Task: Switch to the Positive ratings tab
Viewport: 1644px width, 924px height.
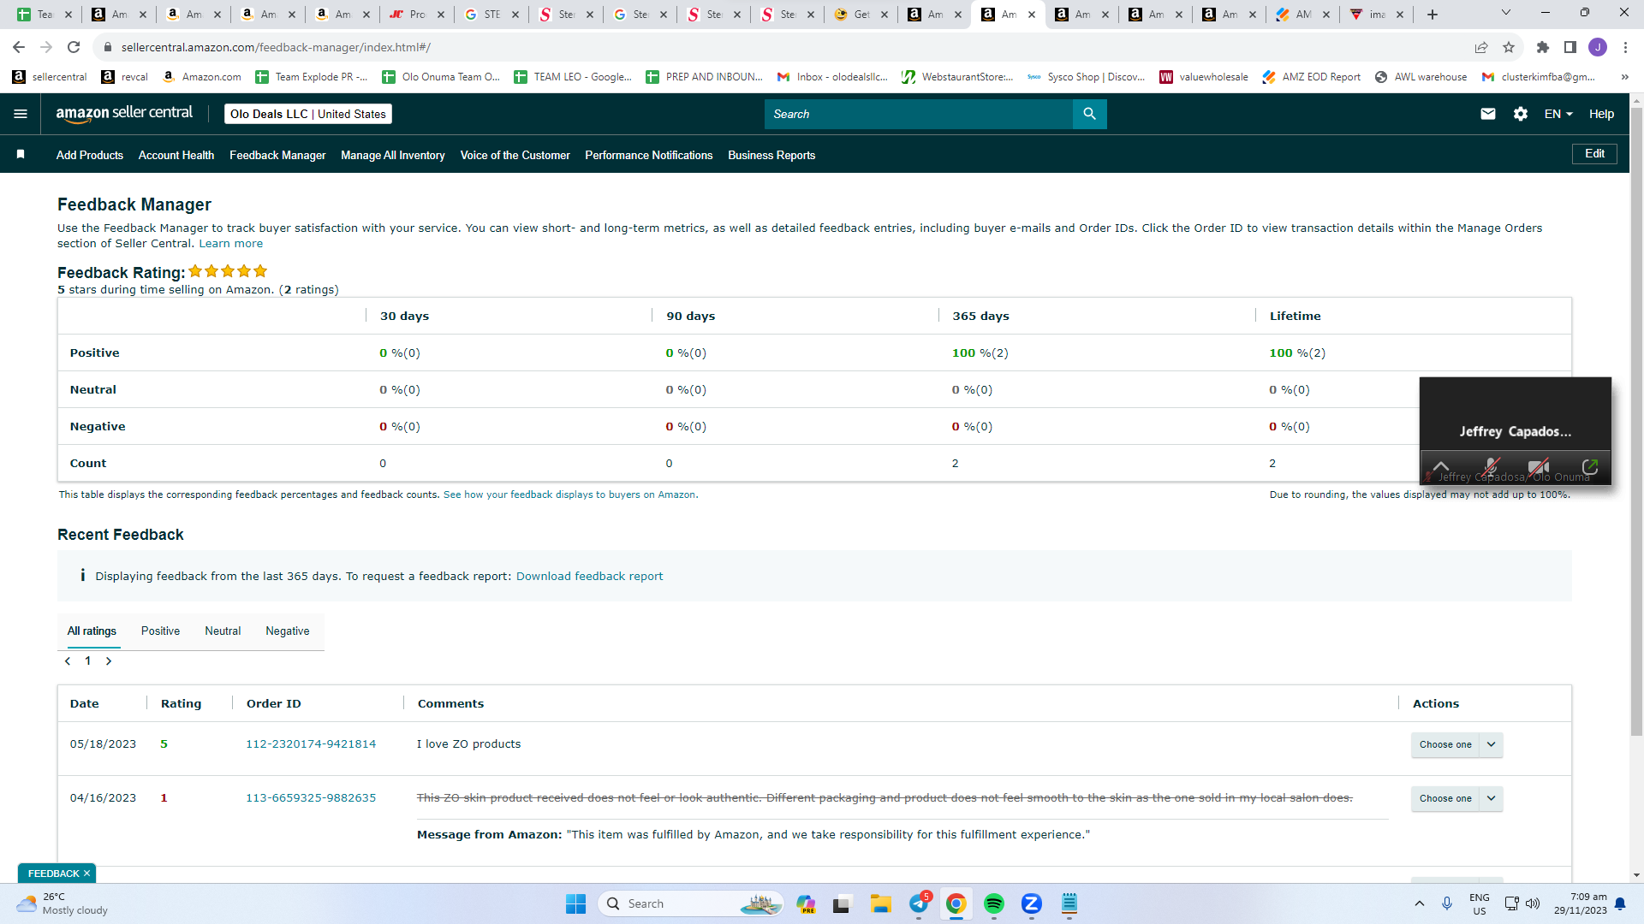Action: 160,631
